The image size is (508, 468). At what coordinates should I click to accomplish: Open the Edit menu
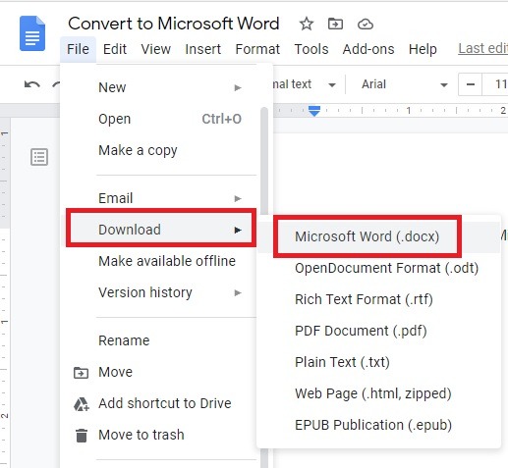click(x=115, y=49)
